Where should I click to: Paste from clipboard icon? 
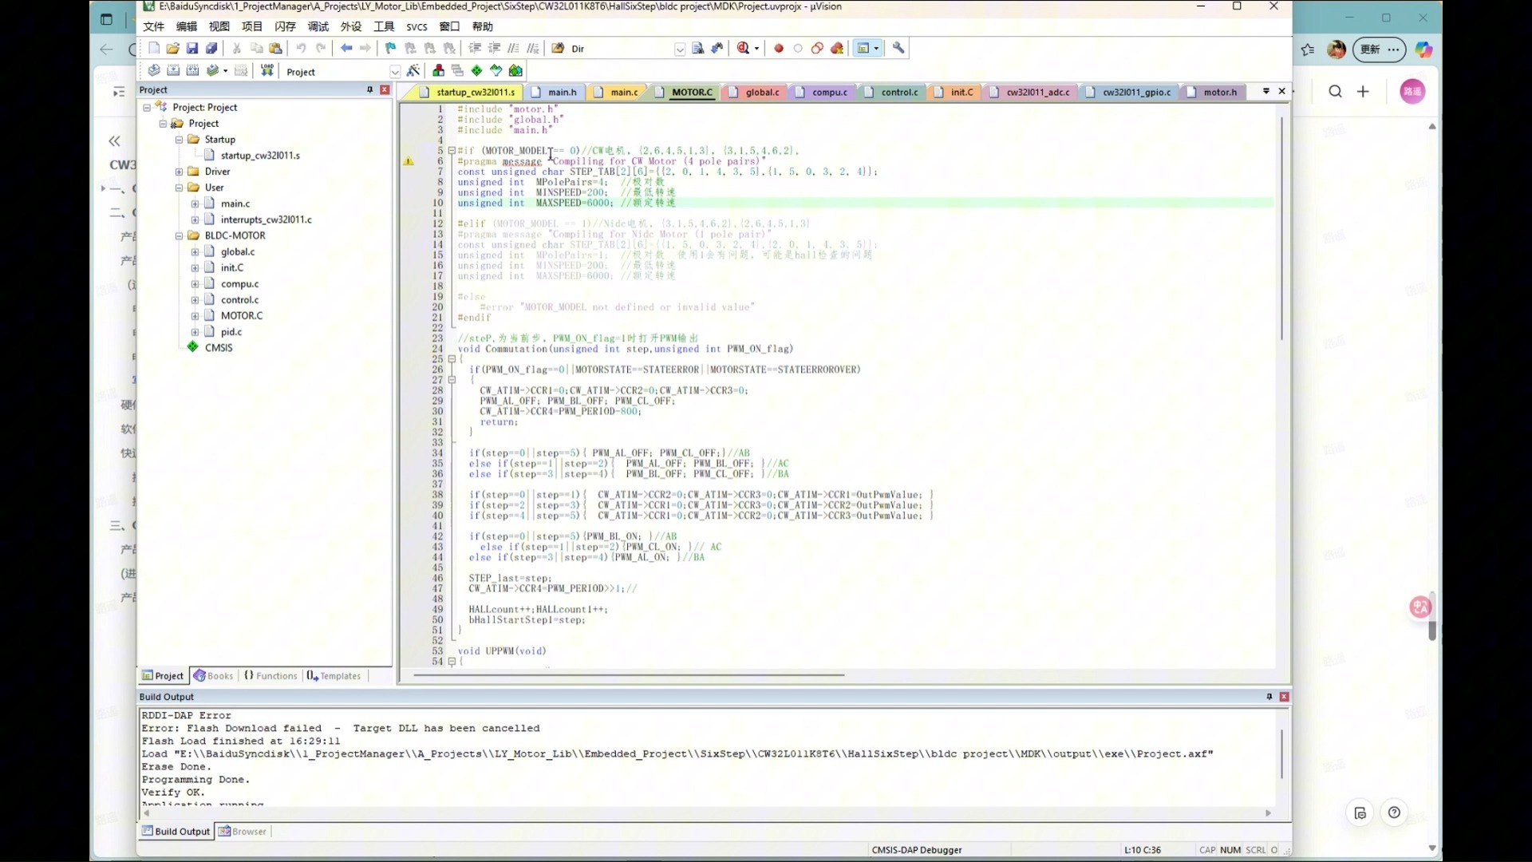click(x=275, y=48)
